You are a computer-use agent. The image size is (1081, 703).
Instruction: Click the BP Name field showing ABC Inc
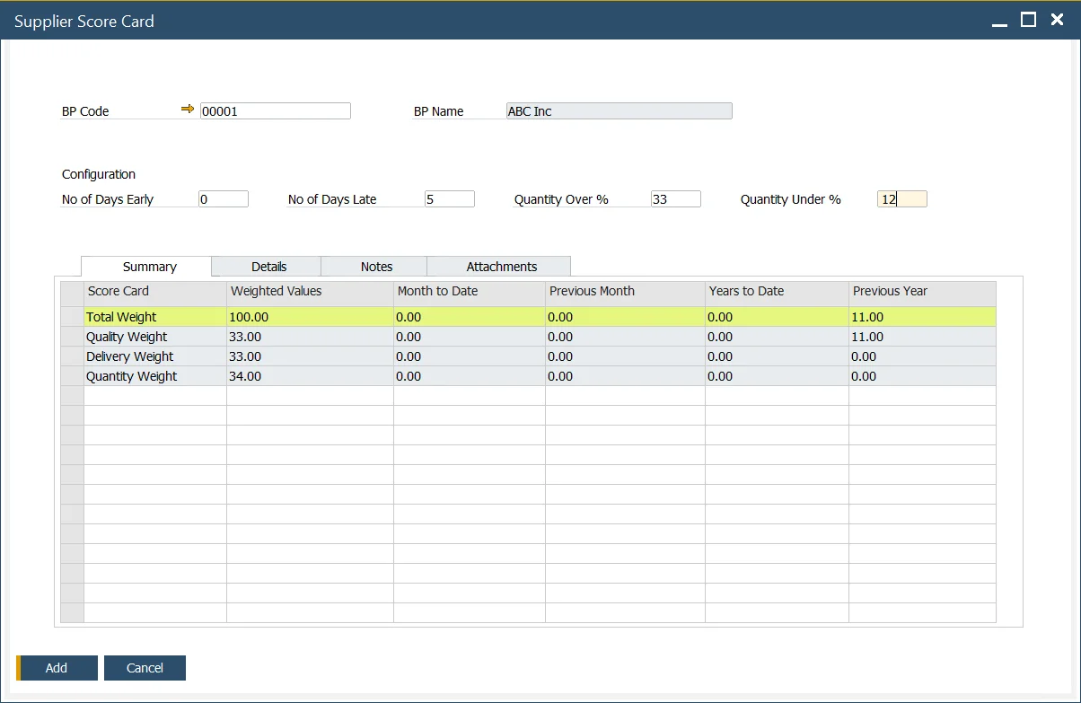[619, 111]
